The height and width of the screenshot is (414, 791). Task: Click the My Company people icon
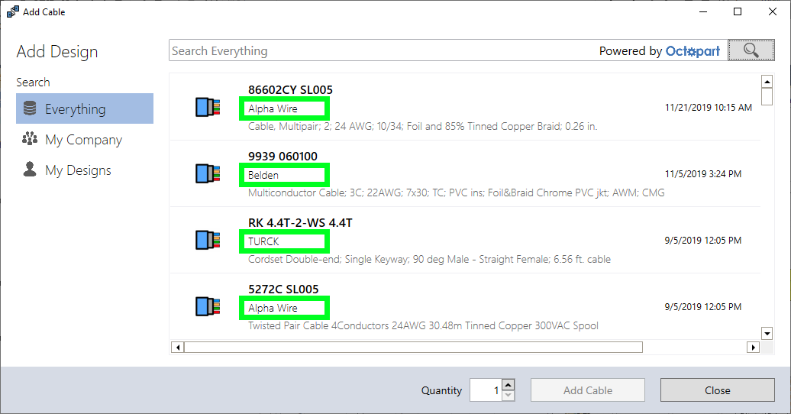tap(30, 139)
